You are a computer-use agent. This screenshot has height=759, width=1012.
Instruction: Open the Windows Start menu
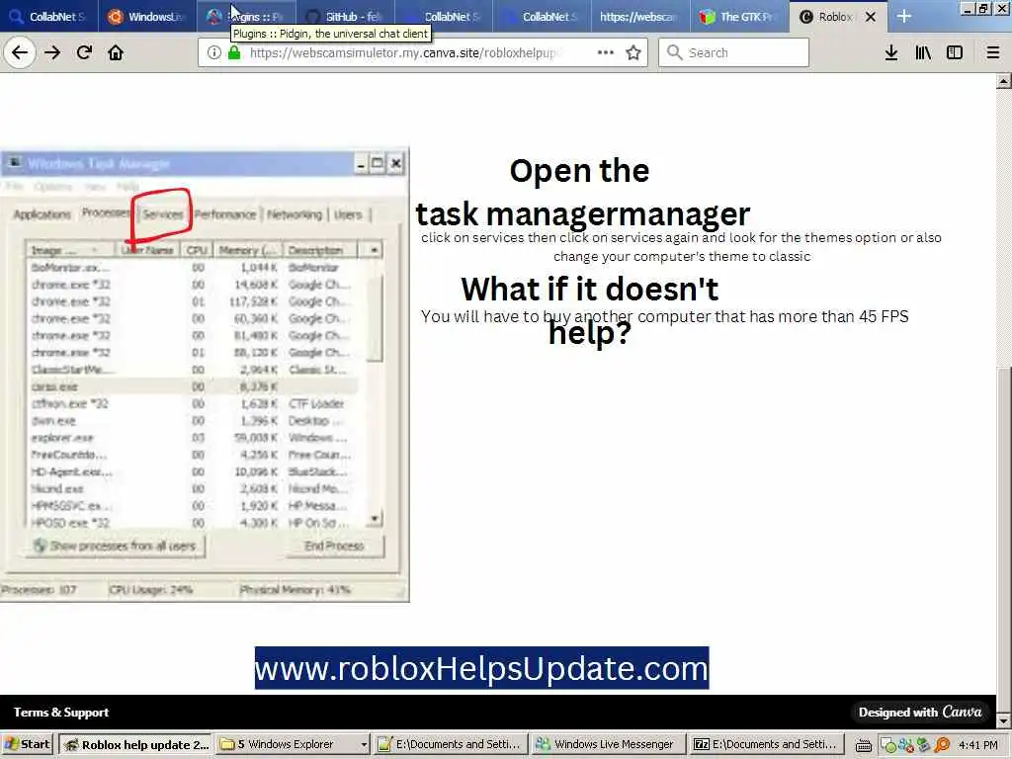coord(28,744)
